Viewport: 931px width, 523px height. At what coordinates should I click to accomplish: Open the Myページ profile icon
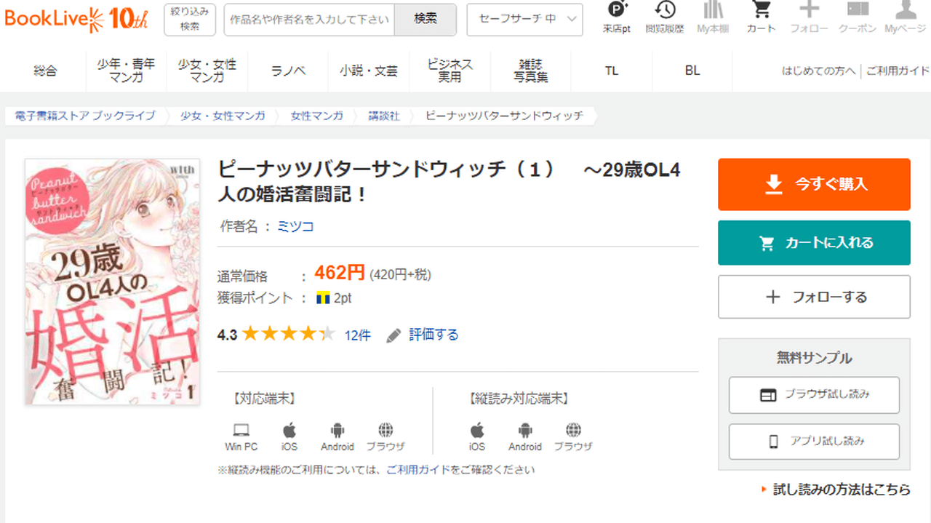tap(905, 16)
